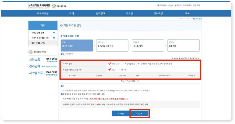Open the 자료실 main menu

129,13
